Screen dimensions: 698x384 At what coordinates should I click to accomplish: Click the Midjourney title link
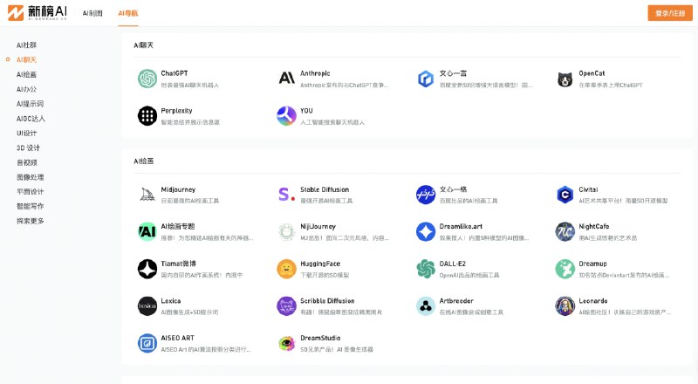click(x=178, y=189)
